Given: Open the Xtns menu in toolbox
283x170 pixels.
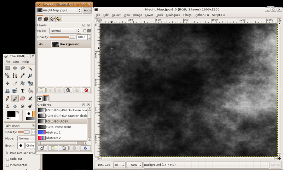Looking at the screenshot, I should click(16, 62).
